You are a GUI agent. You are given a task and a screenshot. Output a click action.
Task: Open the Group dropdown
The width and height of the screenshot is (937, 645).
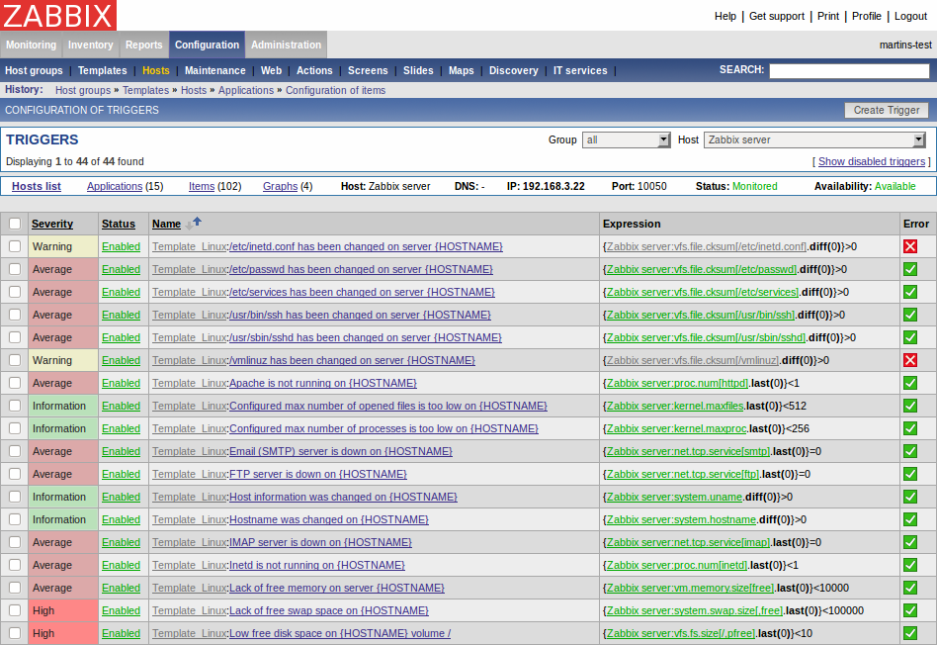[626, 140]
